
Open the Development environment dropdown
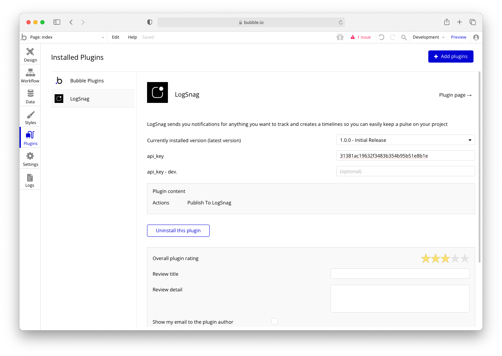click(429, 37)
